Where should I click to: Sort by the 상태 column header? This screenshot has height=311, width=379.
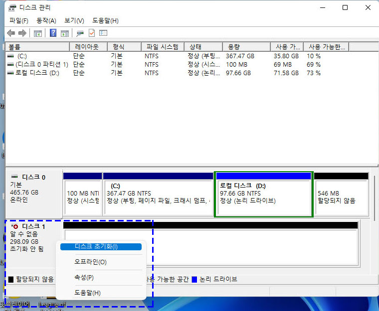tap(203, 47)
